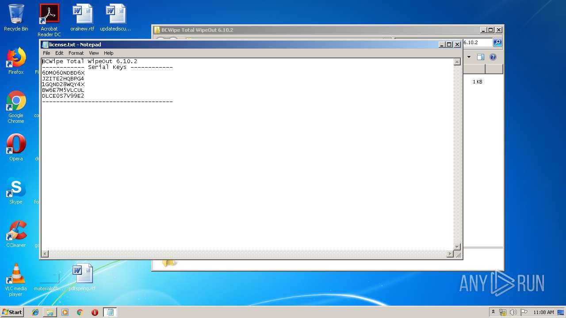Open the Skype desktop shortcut
This screenshot has height=318, width=566.
[16, 190]
